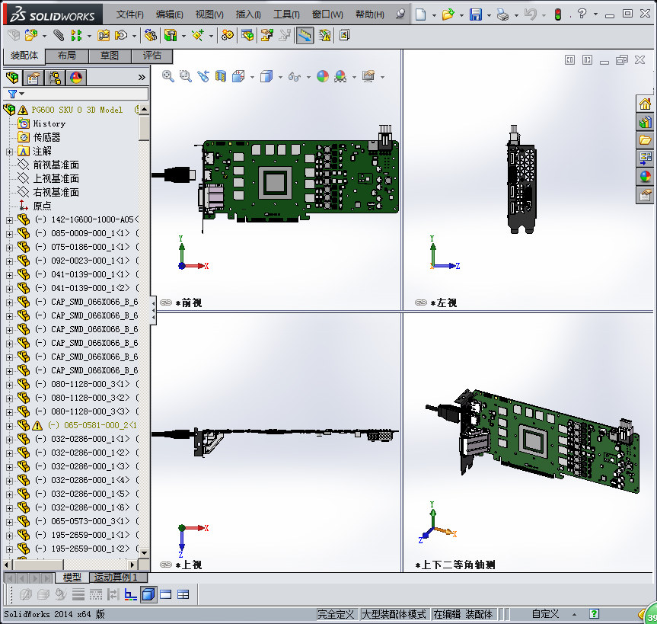
Task: Open the 工具(T) menu
Action: [286, 14]
